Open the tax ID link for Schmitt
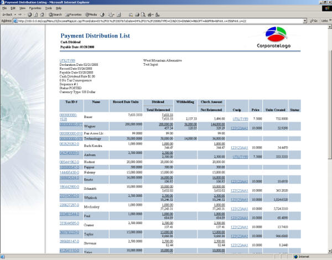This screenshot has width=332, height=260. click(69, 187)
